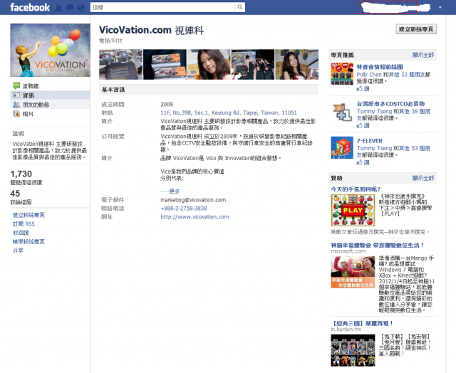
Task: Focus the top search input field
Action: [x=163, y=7]
